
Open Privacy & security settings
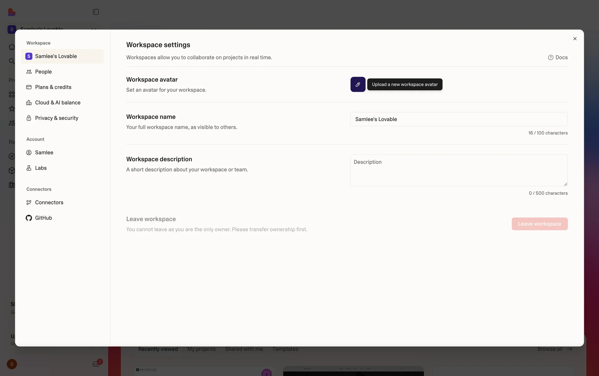coord(56,118)
